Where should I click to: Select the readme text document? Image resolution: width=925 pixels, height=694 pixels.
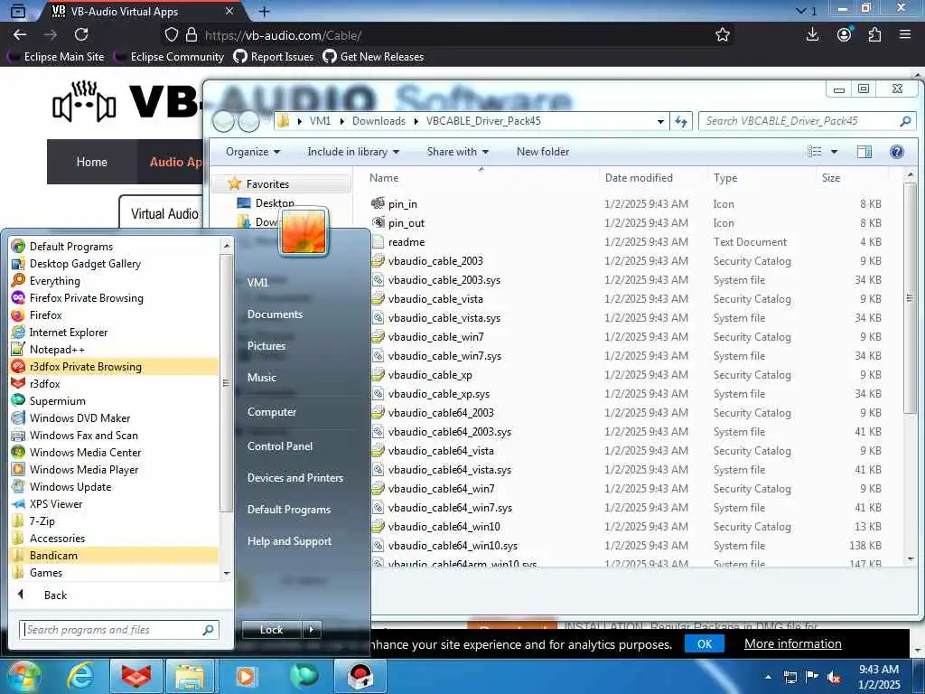click(406, 241)
